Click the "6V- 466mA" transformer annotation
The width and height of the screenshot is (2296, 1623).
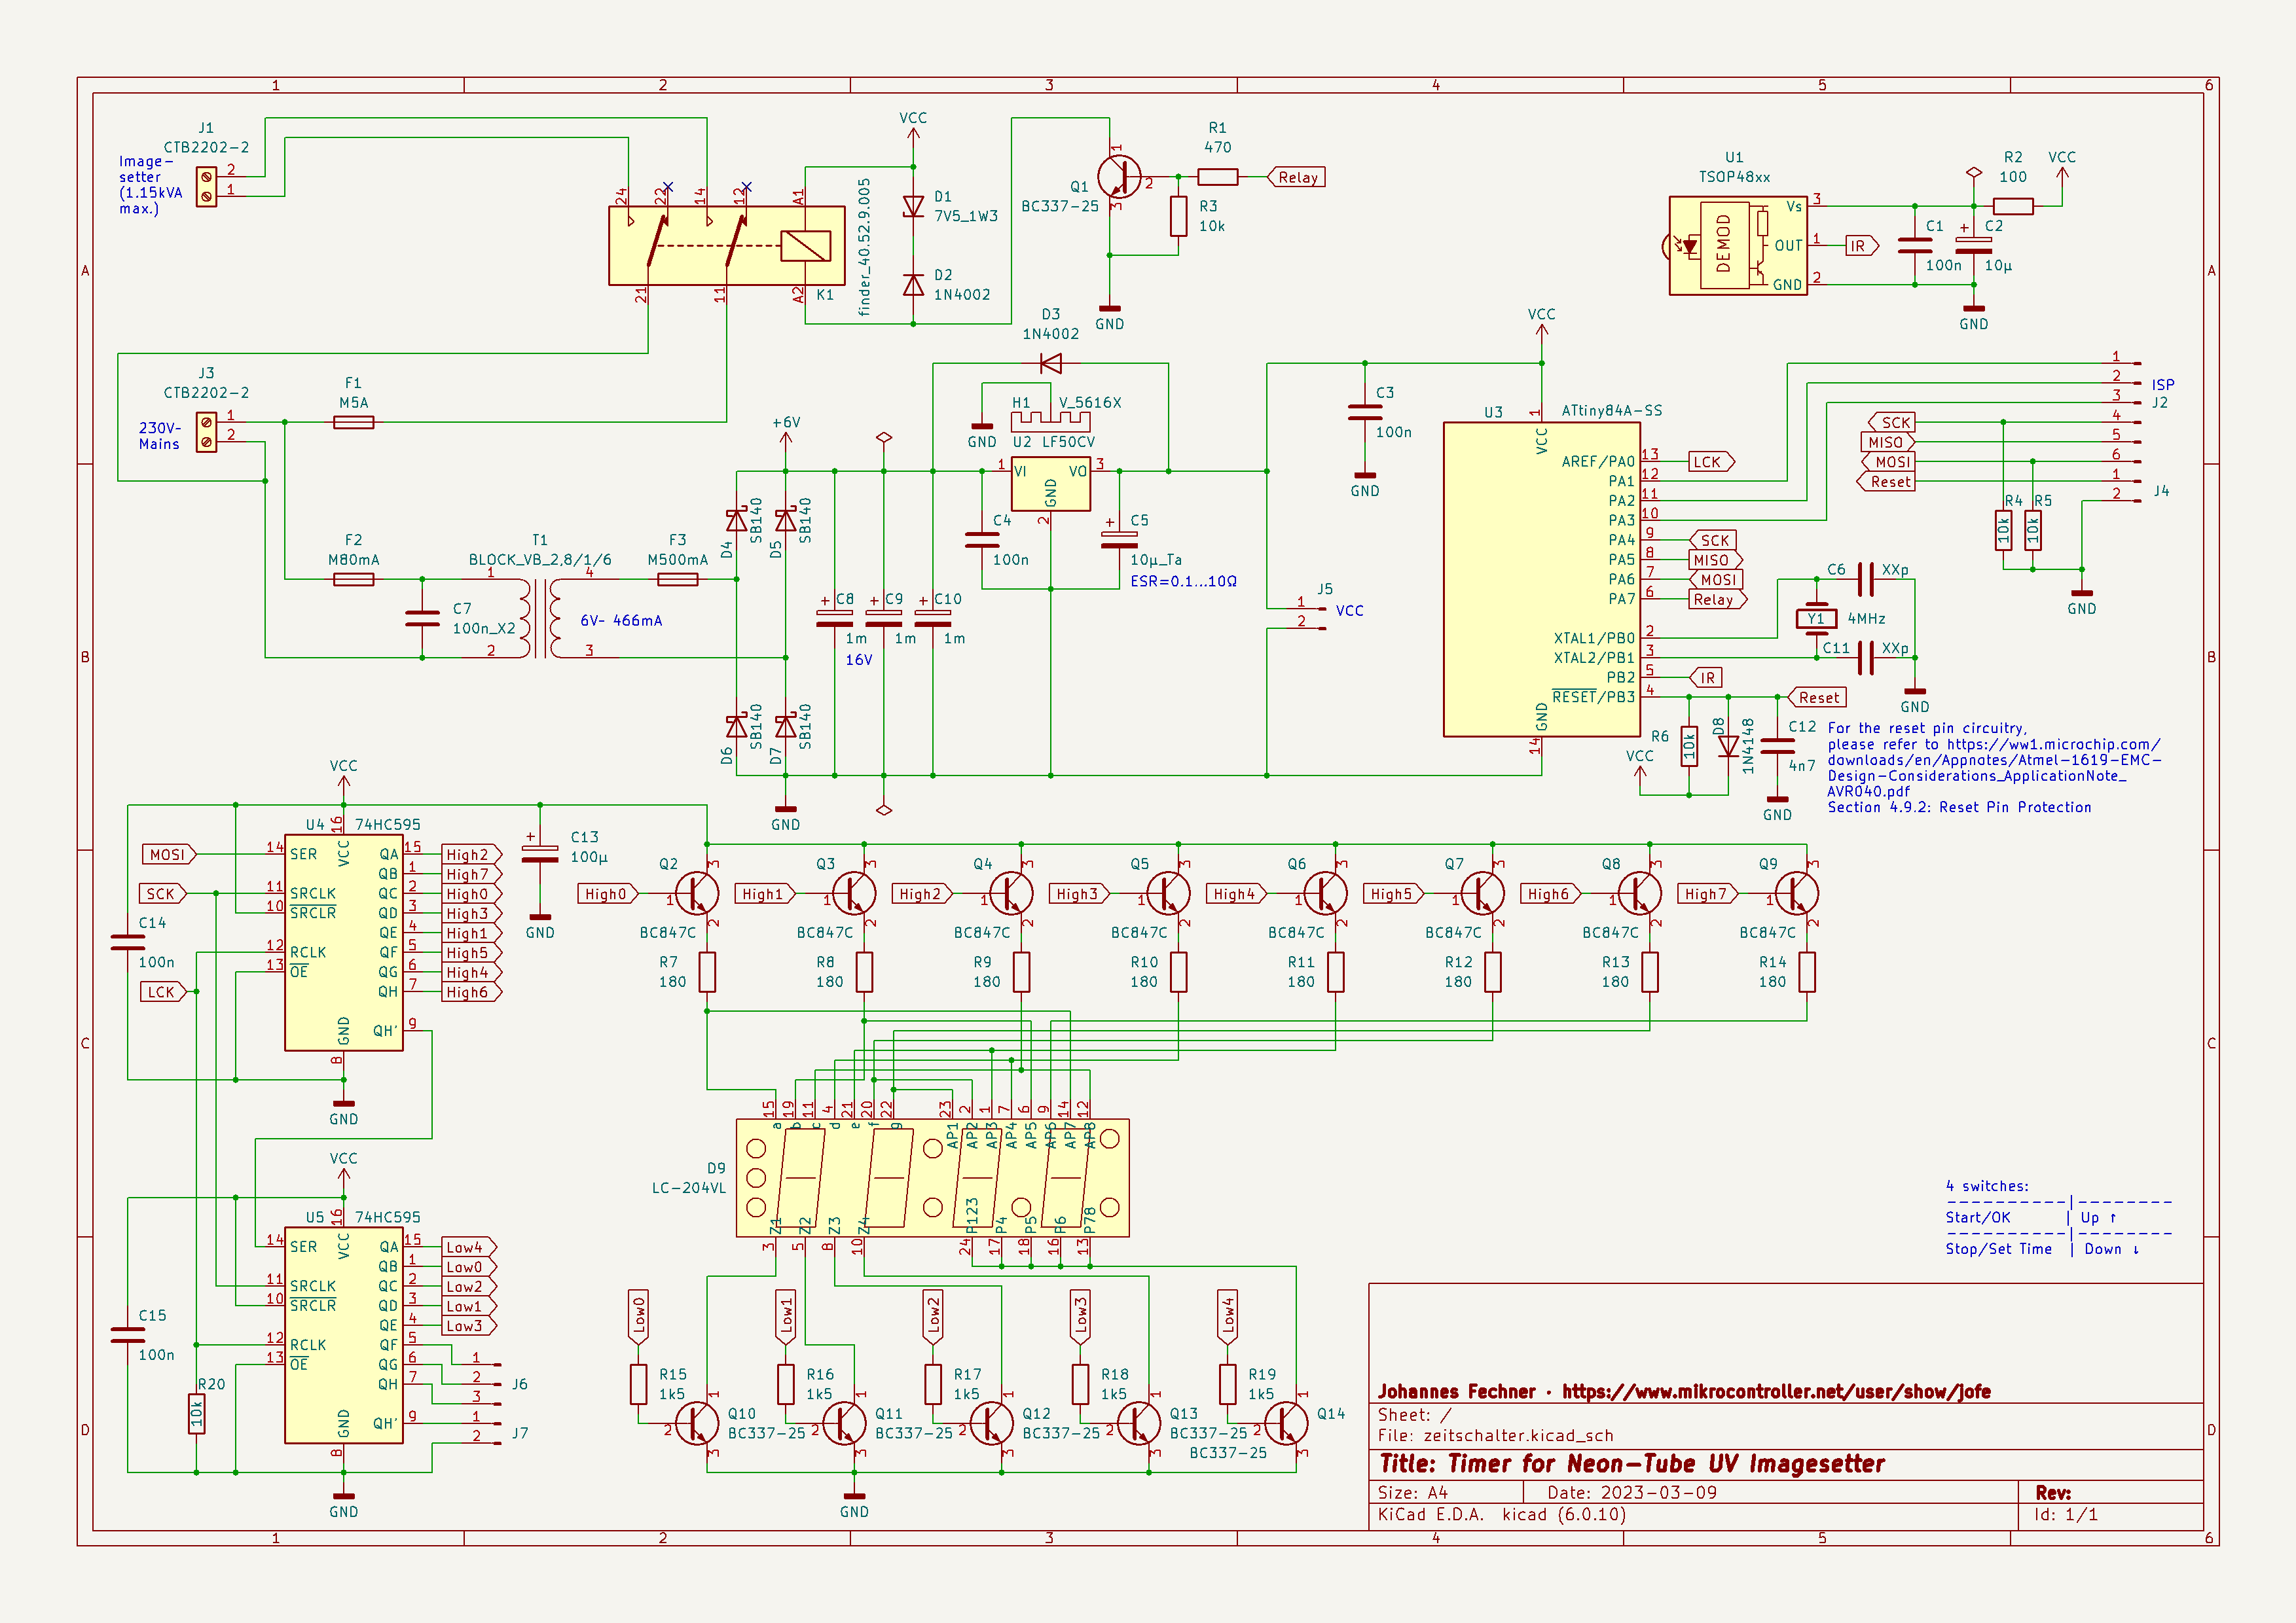click(x=621, y=620)
